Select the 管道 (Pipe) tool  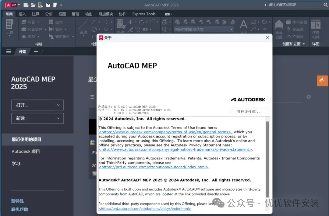pyautogui.click(x=56, y=29)
